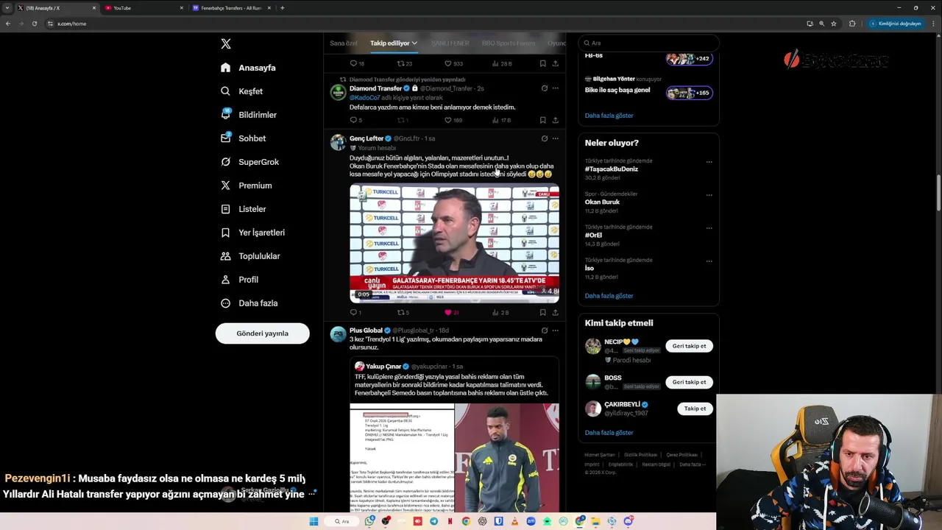Repost the Genç Lefter post
Screen dimensions: 942x530
coord(403,312)
